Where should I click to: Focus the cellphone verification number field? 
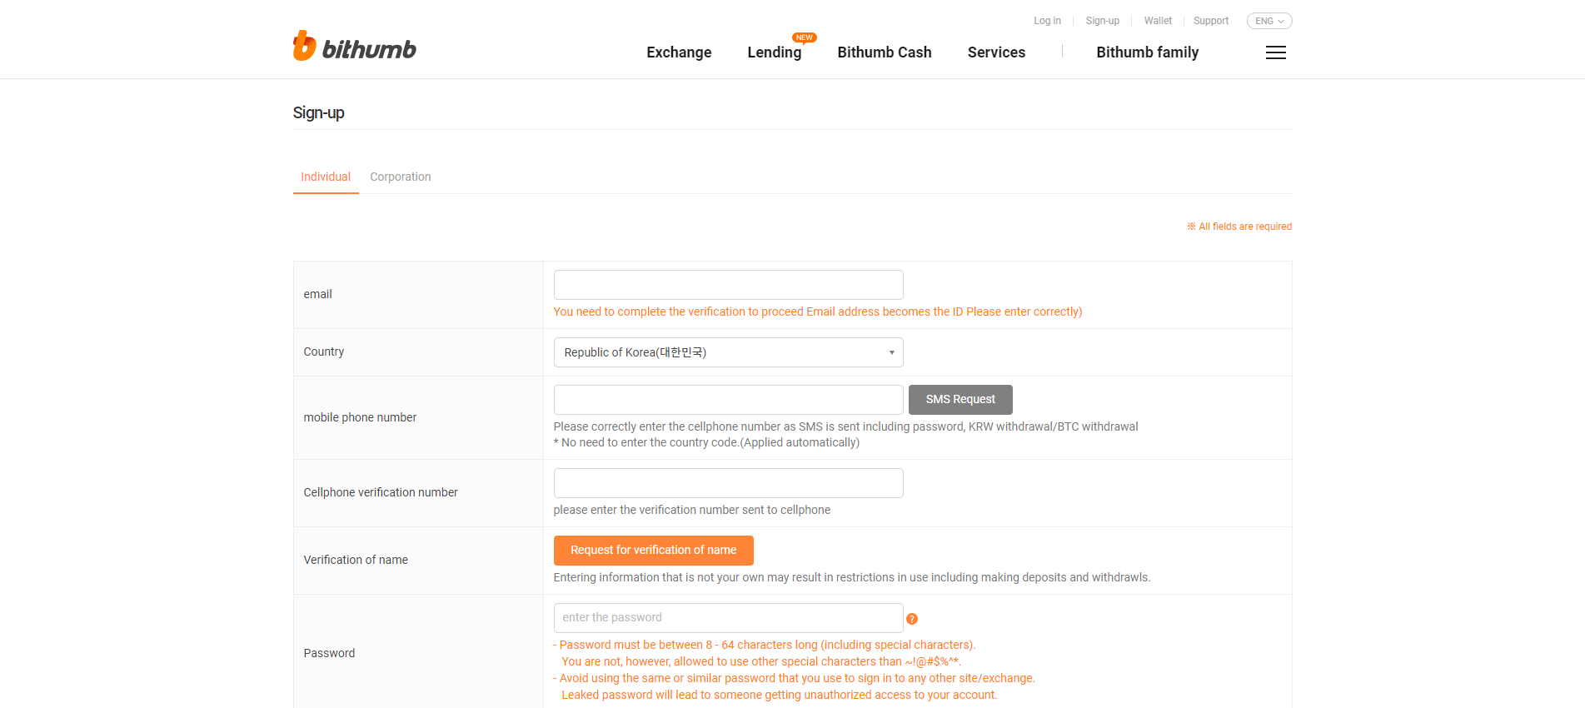click(728, 483)
